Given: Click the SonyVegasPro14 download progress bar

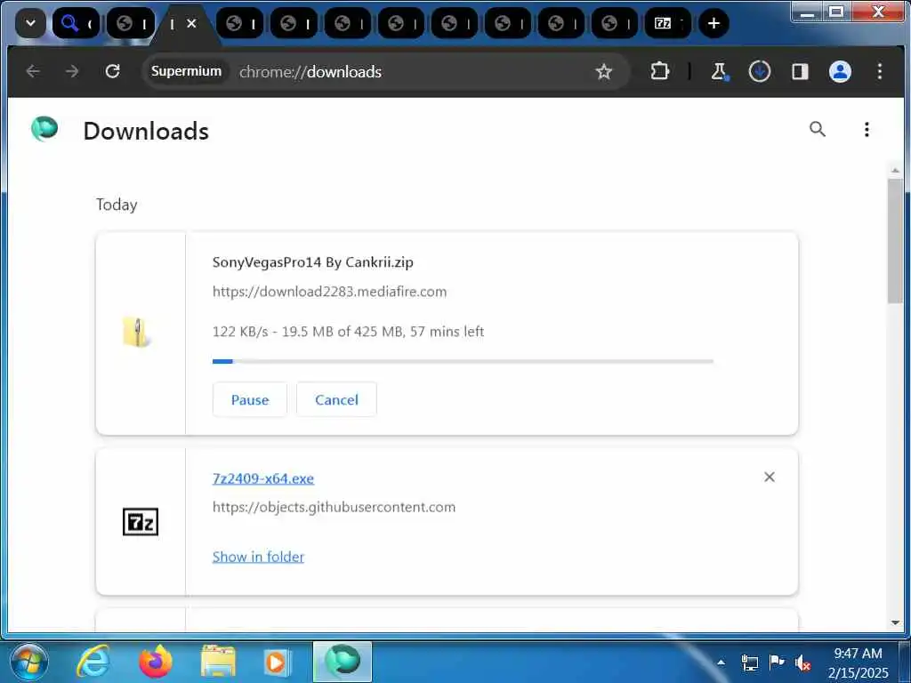Looking at the screenshot, I should (x=463, y=361).
